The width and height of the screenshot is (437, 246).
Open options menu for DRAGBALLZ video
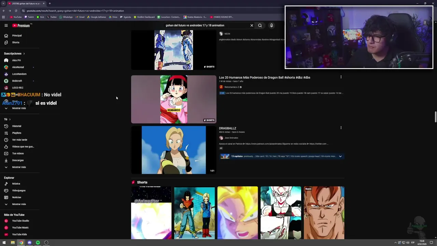[341, 128]
